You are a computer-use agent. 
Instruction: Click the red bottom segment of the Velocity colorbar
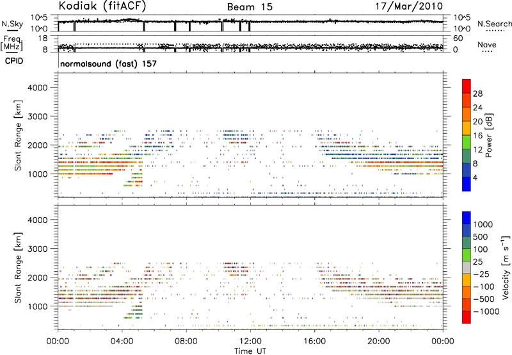467,317
